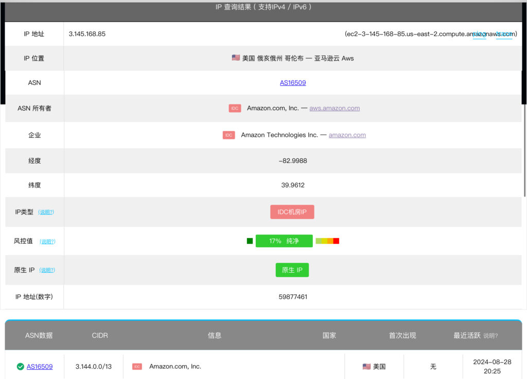
Task: Click green checkmark icon beside AS16509 in table
Action: (x=20, y=367)
